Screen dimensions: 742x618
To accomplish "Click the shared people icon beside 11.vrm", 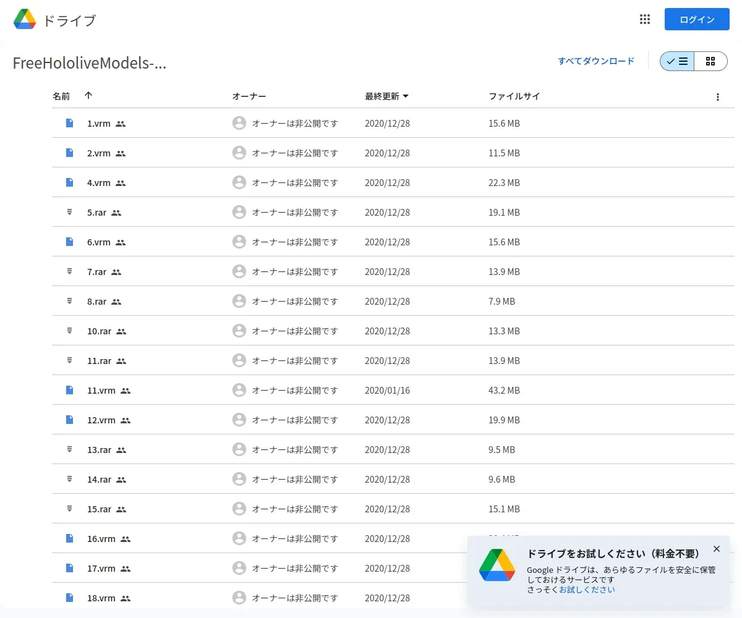I will click(126, 391).
